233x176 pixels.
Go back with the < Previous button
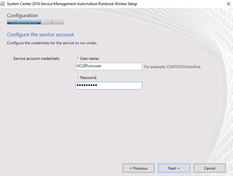138,168
